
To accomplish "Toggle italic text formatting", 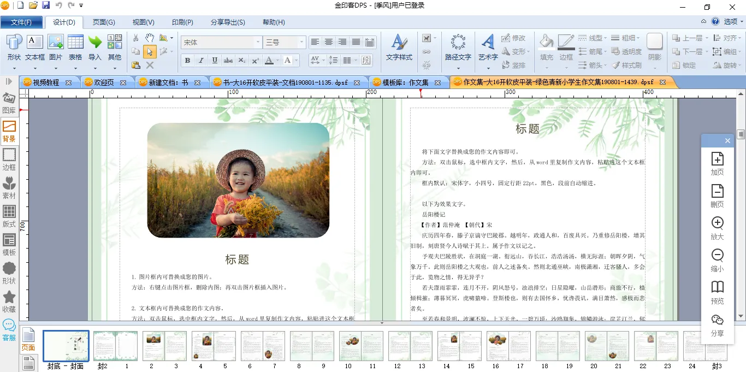I will 201,61.
